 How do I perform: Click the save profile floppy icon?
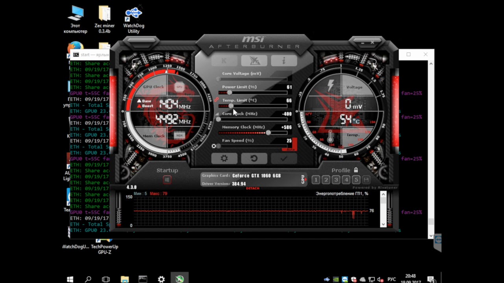coord(366,180)
